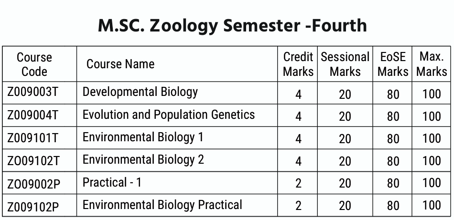The height and width of the screenshot is (220, 454).
Task: Click Evolution and Population Genetics cell
Action: click(169, 115)
